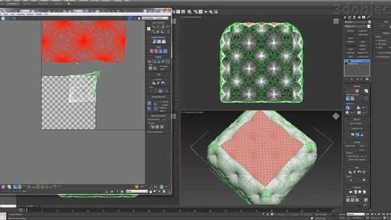391x220 pixels.
Task: Enable the Detach checkbox in Peel section
Action: point(153,79)
